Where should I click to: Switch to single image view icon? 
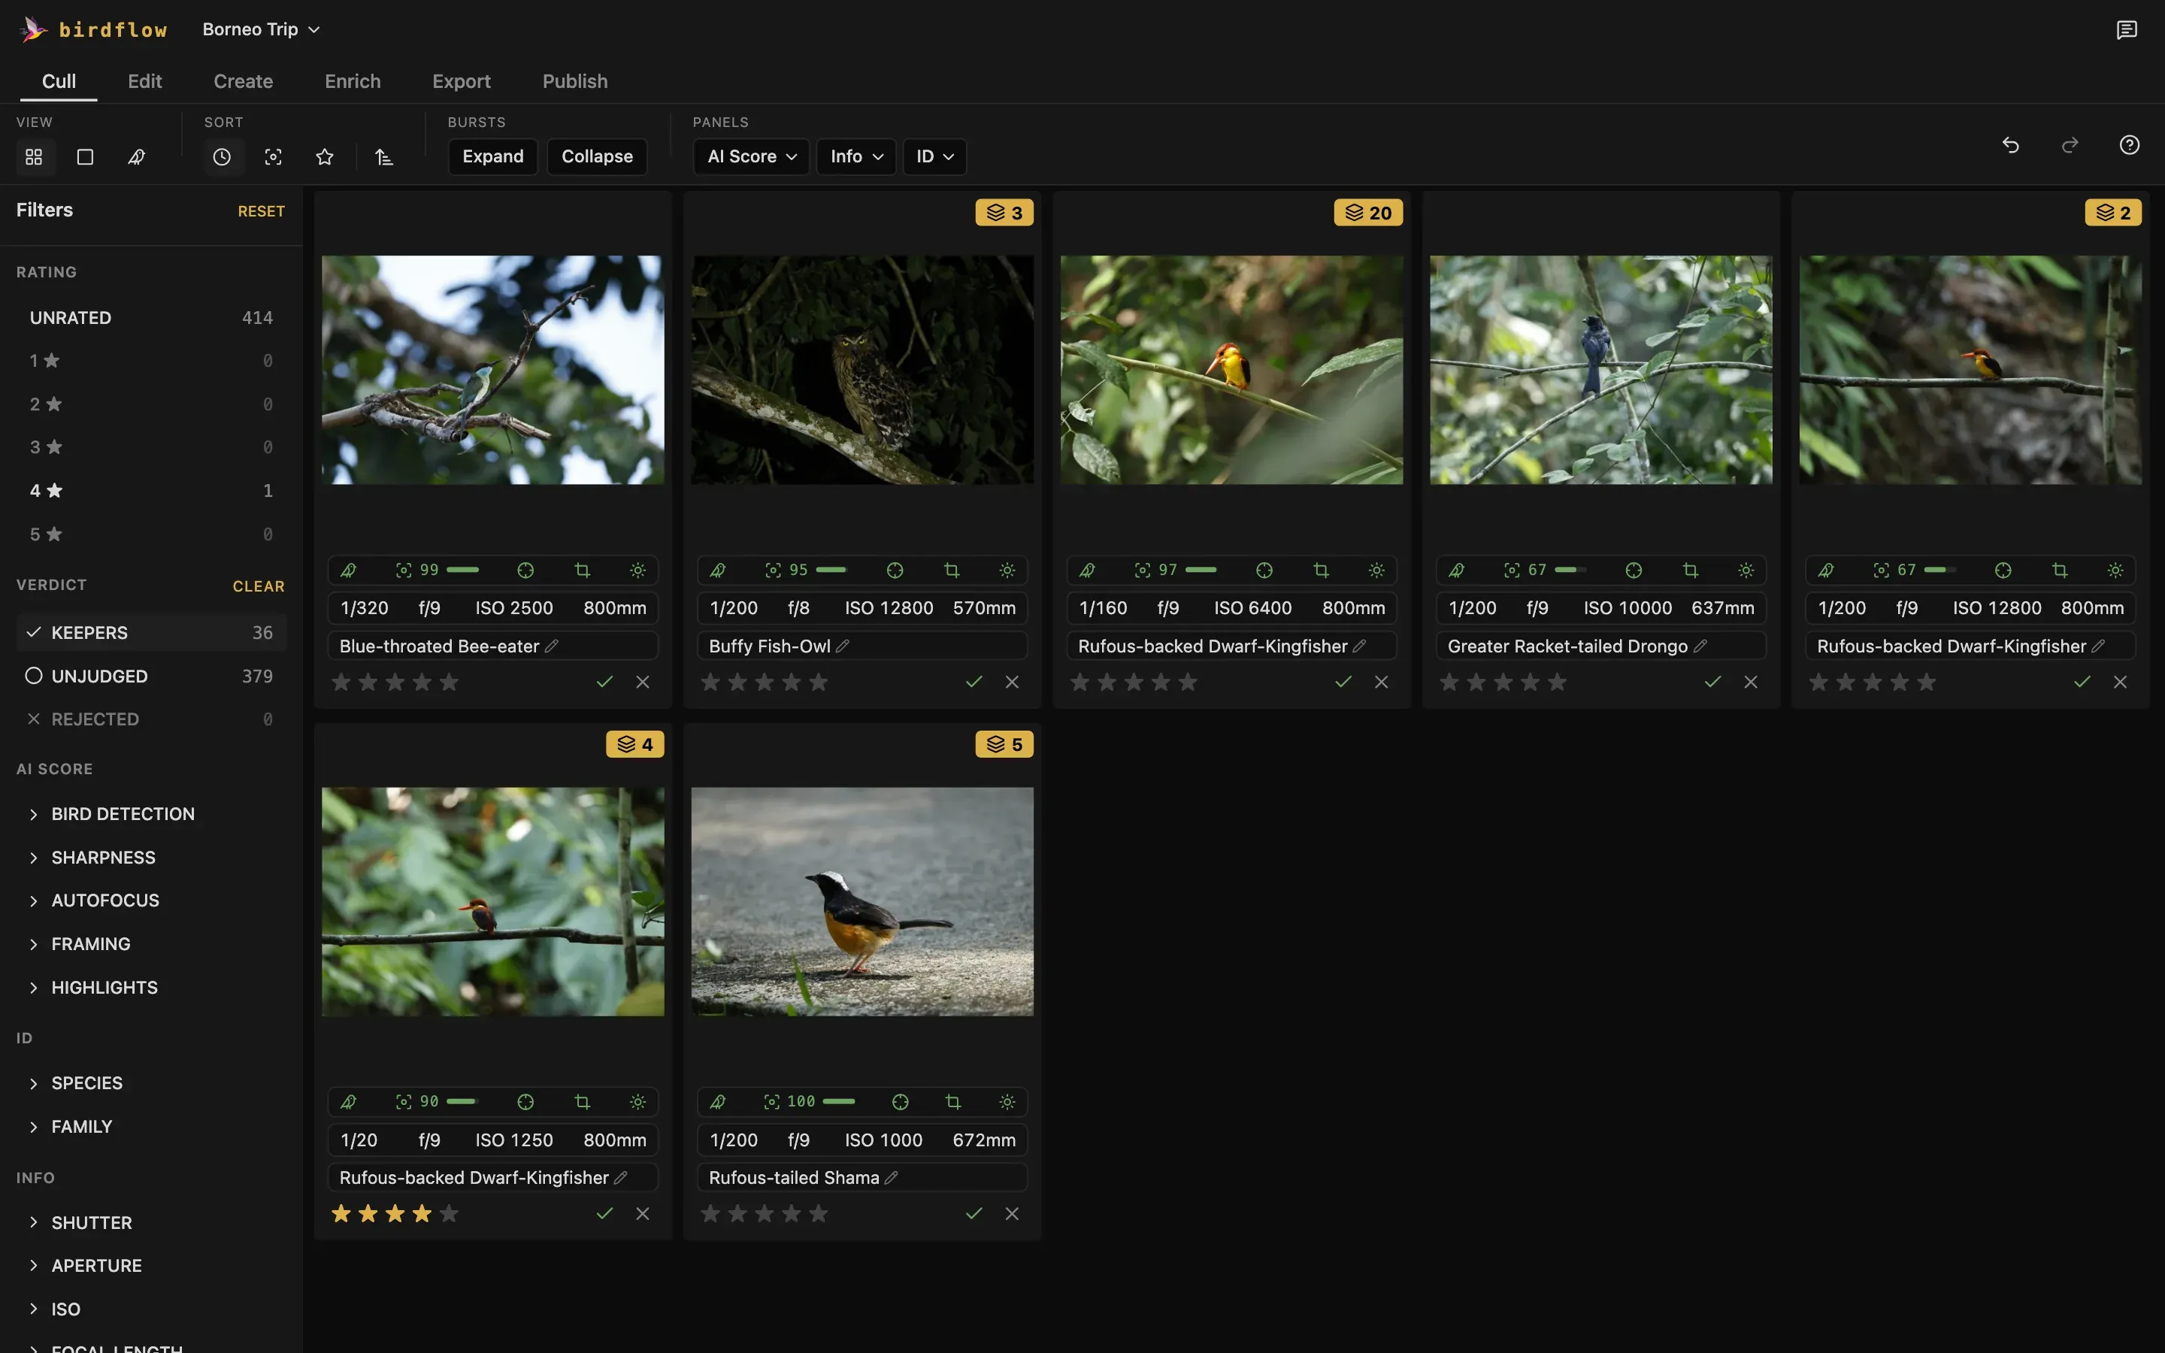(85, 158)
